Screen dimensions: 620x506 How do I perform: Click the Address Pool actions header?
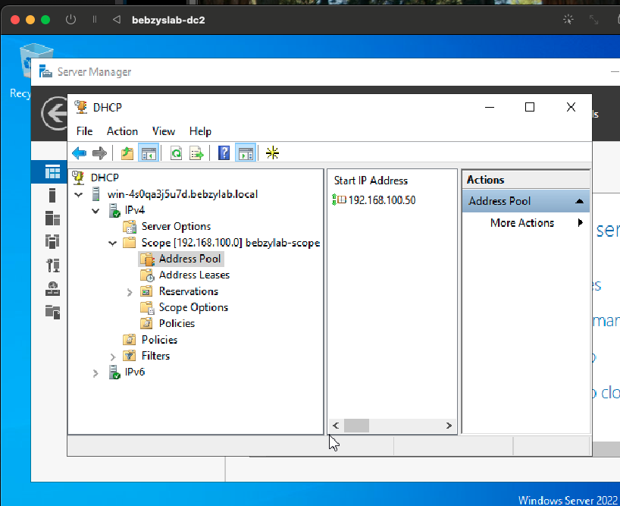525,201
